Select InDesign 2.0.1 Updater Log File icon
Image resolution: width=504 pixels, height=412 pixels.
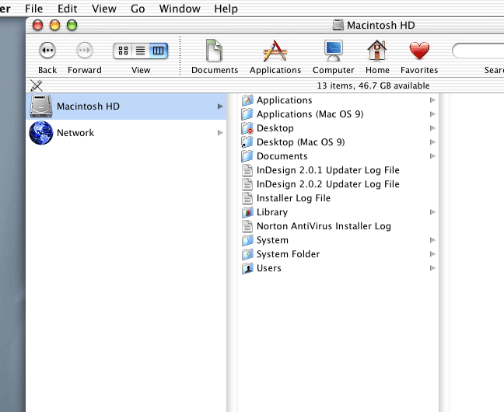[x=247, y=170]
